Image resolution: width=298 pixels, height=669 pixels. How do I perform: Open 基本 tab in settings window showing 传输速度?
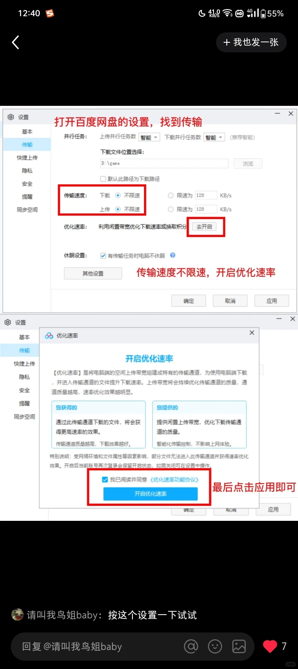tap(27, 132)
